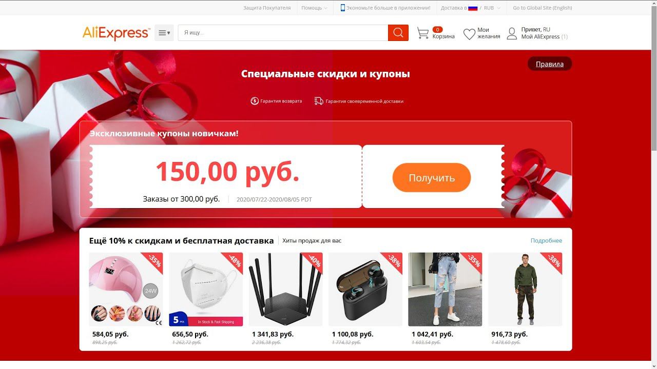The height and width of the screenshot is (369, 657).
Task: Open the wishlist heart icon
Action: pos(469,34)
